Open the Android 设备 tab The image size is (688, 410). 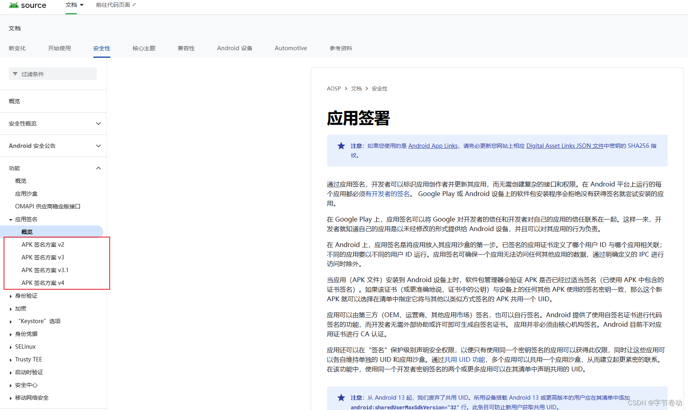click(235, 48)
